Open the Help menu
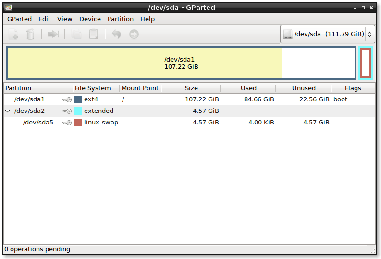The height and width of the screenshot is (259, 381). click(x=147, y=19)
